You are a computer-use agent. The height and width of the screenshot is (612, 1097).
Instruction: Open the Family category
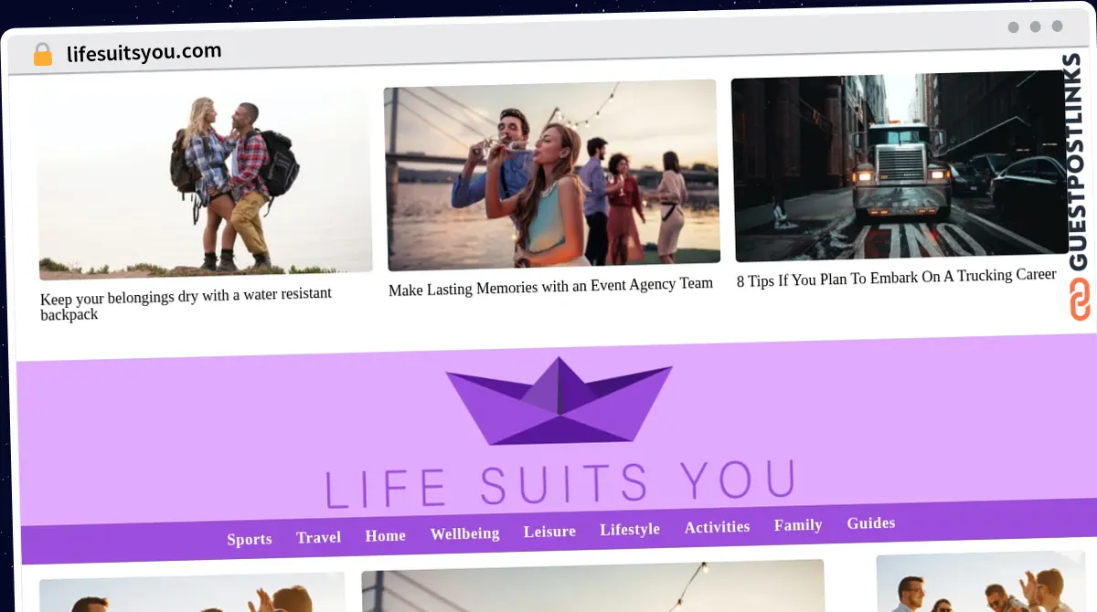click(x=798, y=525)
